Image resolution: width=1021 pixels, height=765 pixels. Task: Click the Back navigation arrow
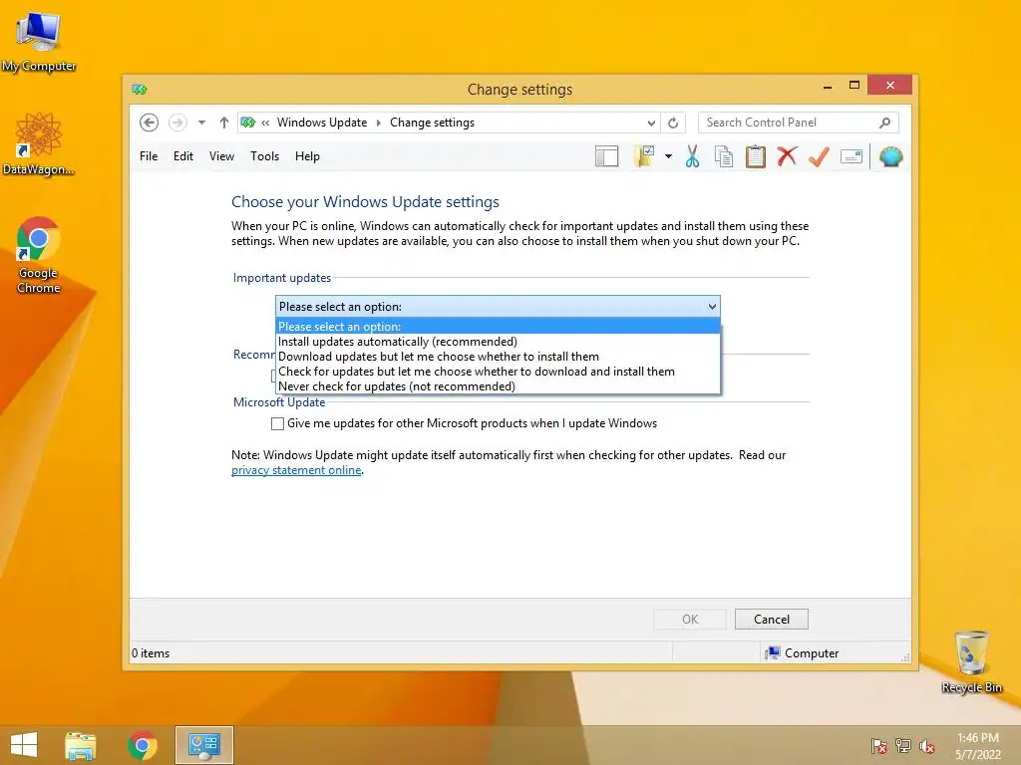pyautogui.click(x=150, y=123)
